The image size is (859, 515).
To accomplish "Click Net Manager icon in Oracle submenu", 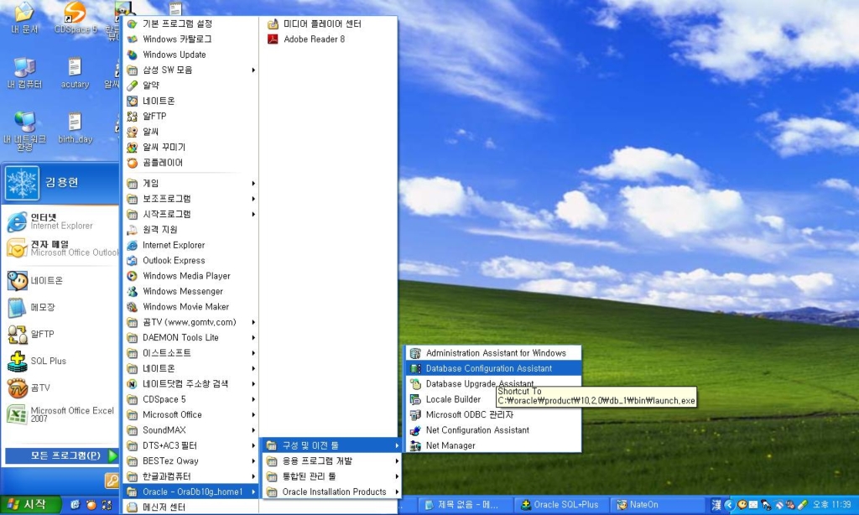I will (416, 446).
